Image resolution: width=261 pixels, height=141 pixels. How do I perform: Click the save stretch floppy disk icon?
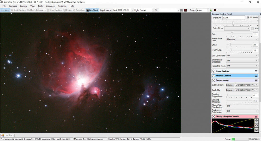click(x=256, y=130)
